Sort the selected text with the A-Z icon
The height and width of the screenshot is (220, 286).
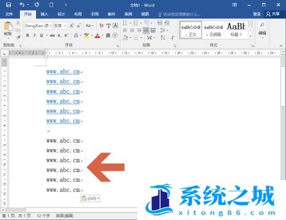tap(162, 37)
